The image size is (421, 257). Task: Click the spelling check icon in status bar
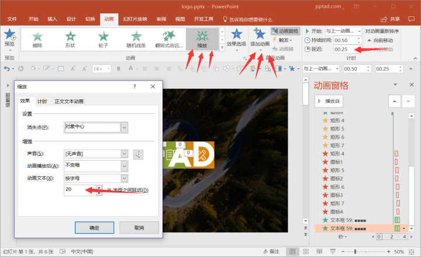click(63, 251)
